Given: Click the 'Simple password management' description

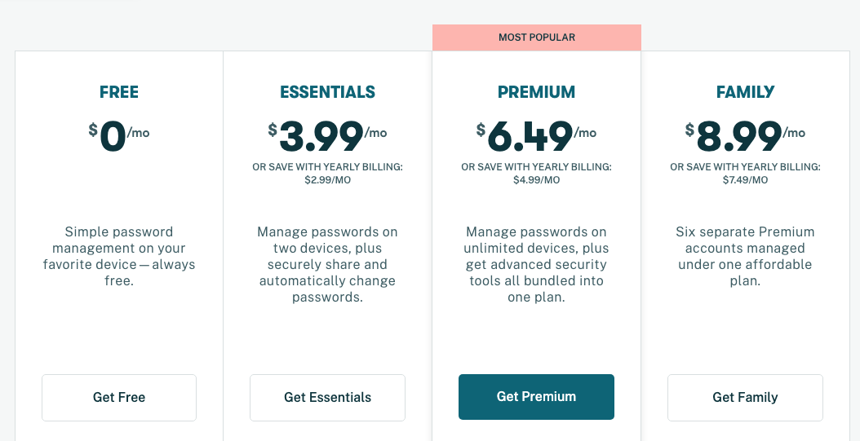Looking at the screenshot, I should click(119, 256).
